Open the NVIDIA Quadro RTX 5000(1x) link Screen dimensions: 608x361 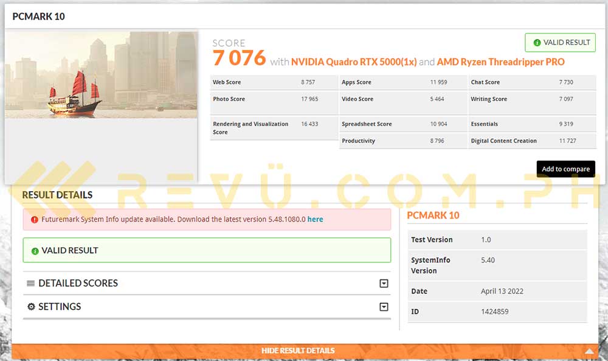tap(354, 62)
